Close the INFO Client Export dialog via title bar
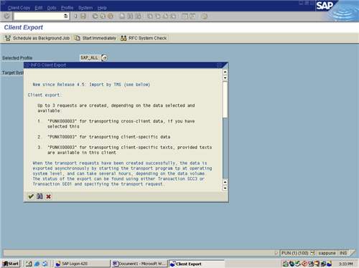 (219, 65)
